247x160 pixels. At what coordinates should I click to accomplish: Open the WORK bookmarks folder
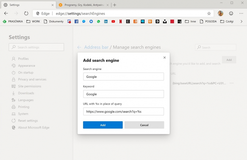coord(33,22)
